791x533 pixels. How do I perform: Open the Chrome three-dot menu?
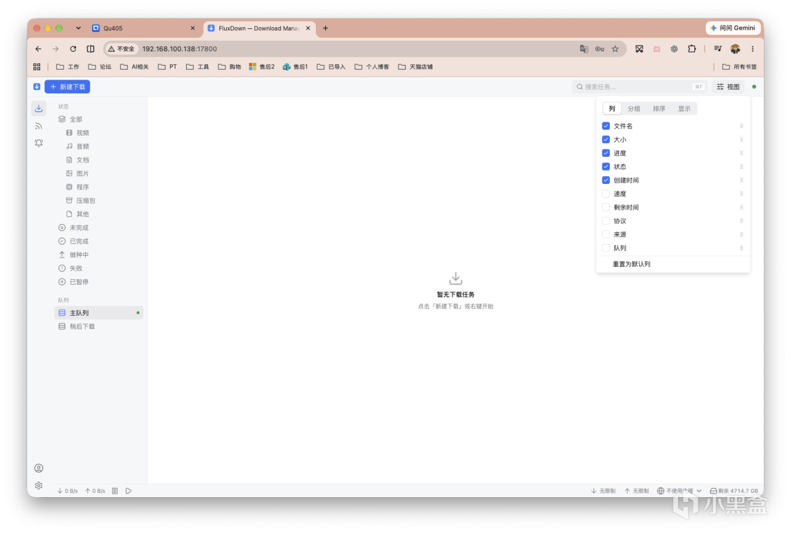[x=753, y=49]
